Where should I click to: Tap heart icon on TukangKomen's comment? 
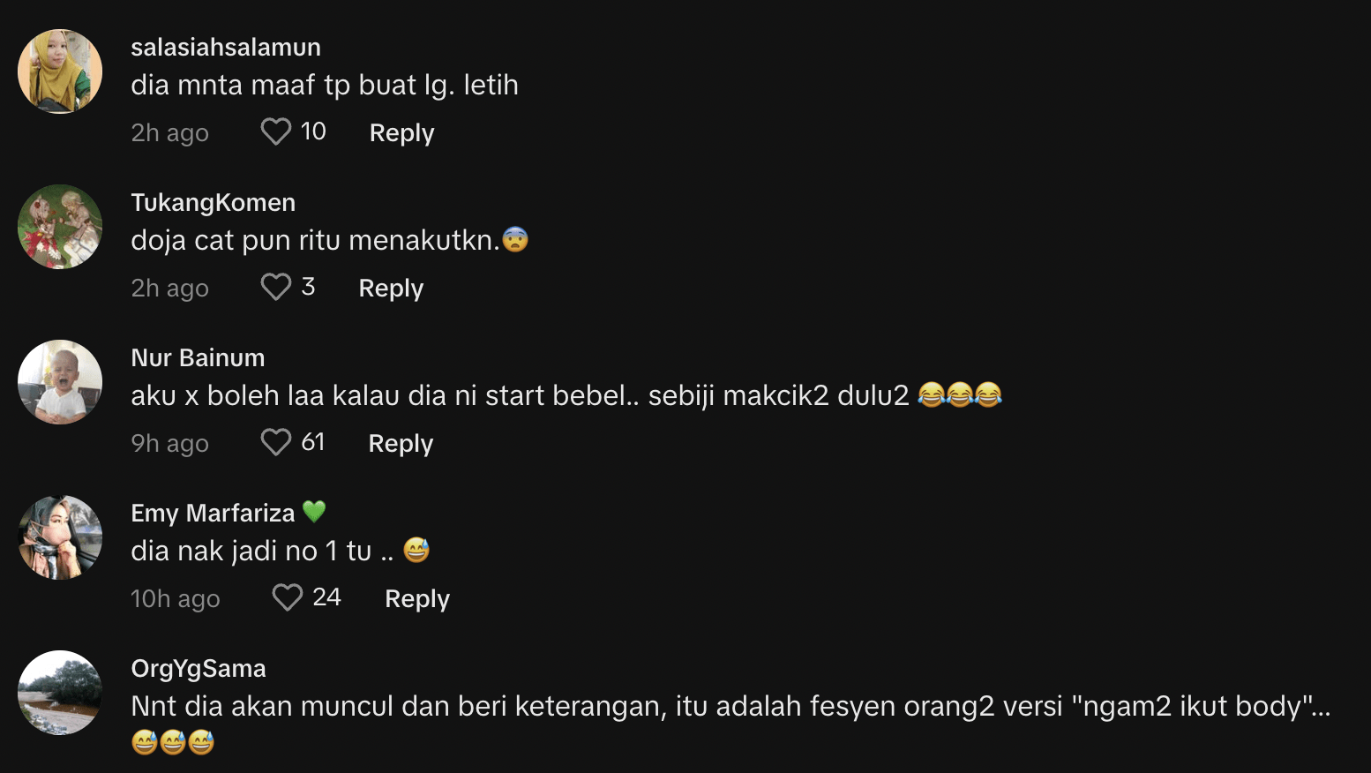275,288
